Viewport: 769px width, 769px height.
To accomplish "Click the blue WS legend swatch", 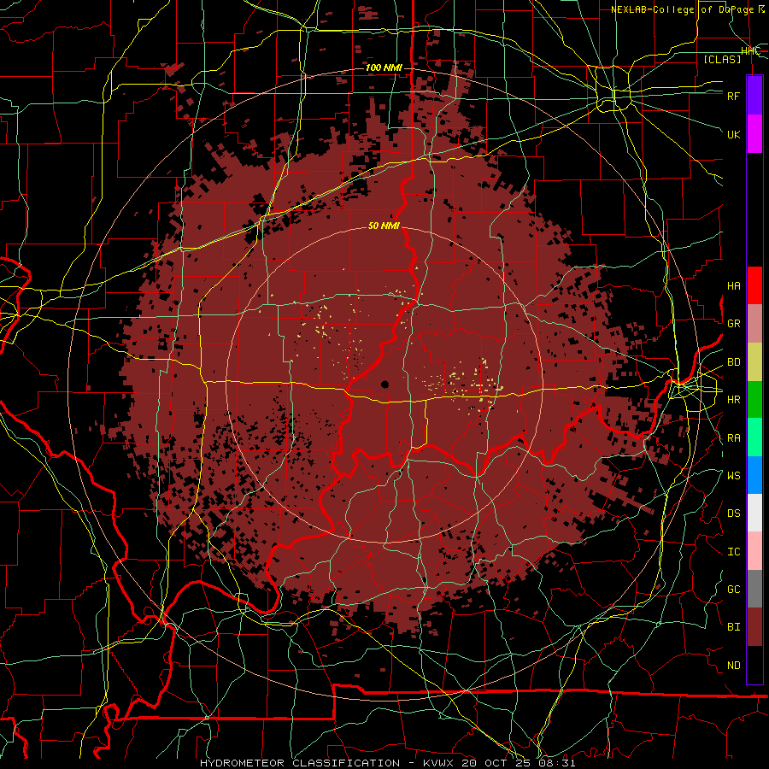I will coord(754,475).
